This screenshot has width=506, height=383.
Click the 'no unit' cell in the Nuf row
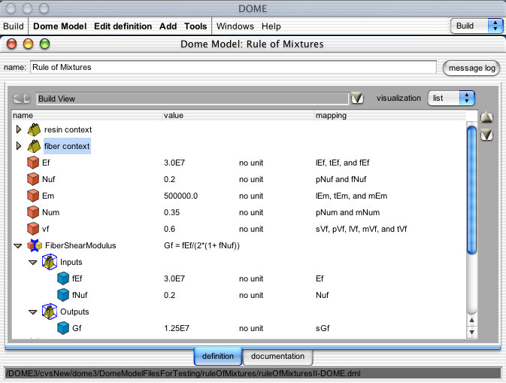[251, 179]
